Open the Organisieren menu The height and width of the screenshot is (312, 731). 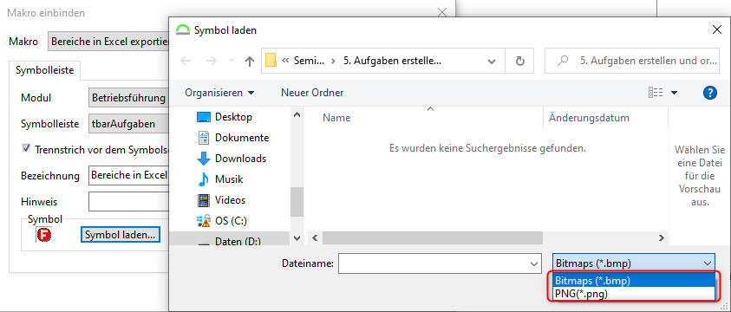(x=219, y=93)
